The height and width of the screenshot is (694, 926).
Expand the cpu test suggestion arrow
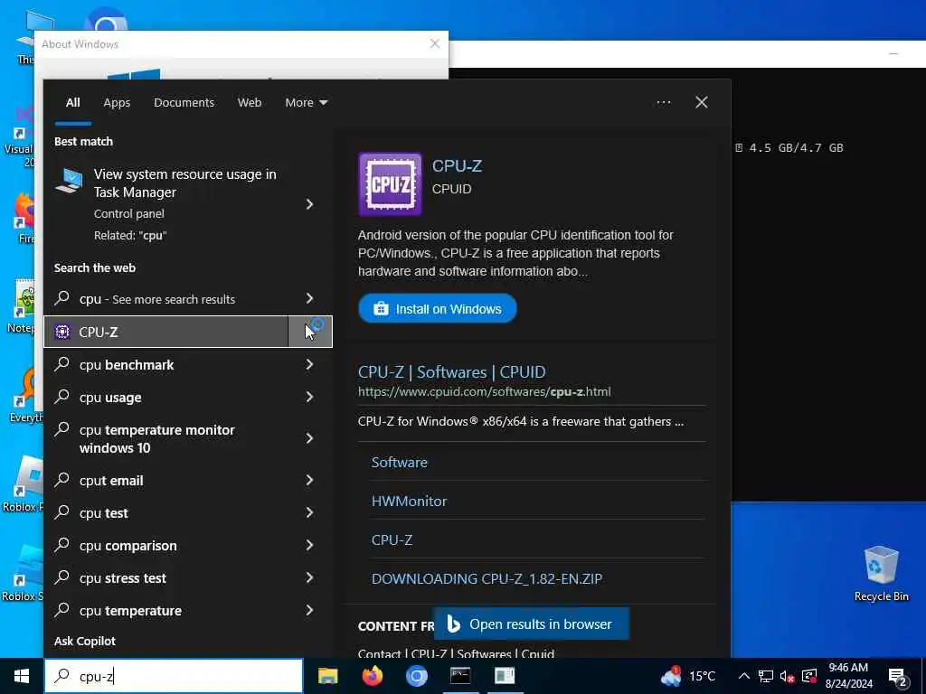pyautogui.click(x=309, y=513)
